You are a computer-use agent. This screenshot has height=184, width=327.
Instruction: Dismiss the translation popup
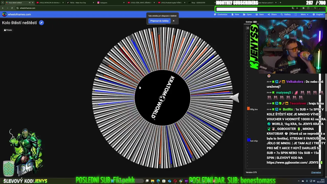(x=173, y=21)
